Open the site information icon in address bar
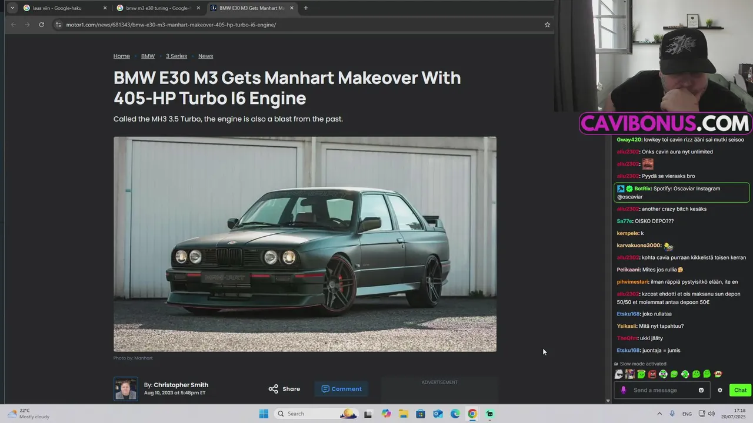Screen dimensions: 753x423 point(58,25)
